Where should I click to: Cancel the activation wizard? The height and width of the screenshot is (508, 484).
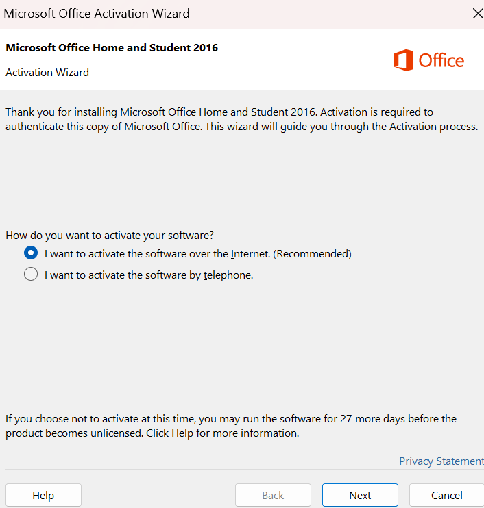point(447,495)
